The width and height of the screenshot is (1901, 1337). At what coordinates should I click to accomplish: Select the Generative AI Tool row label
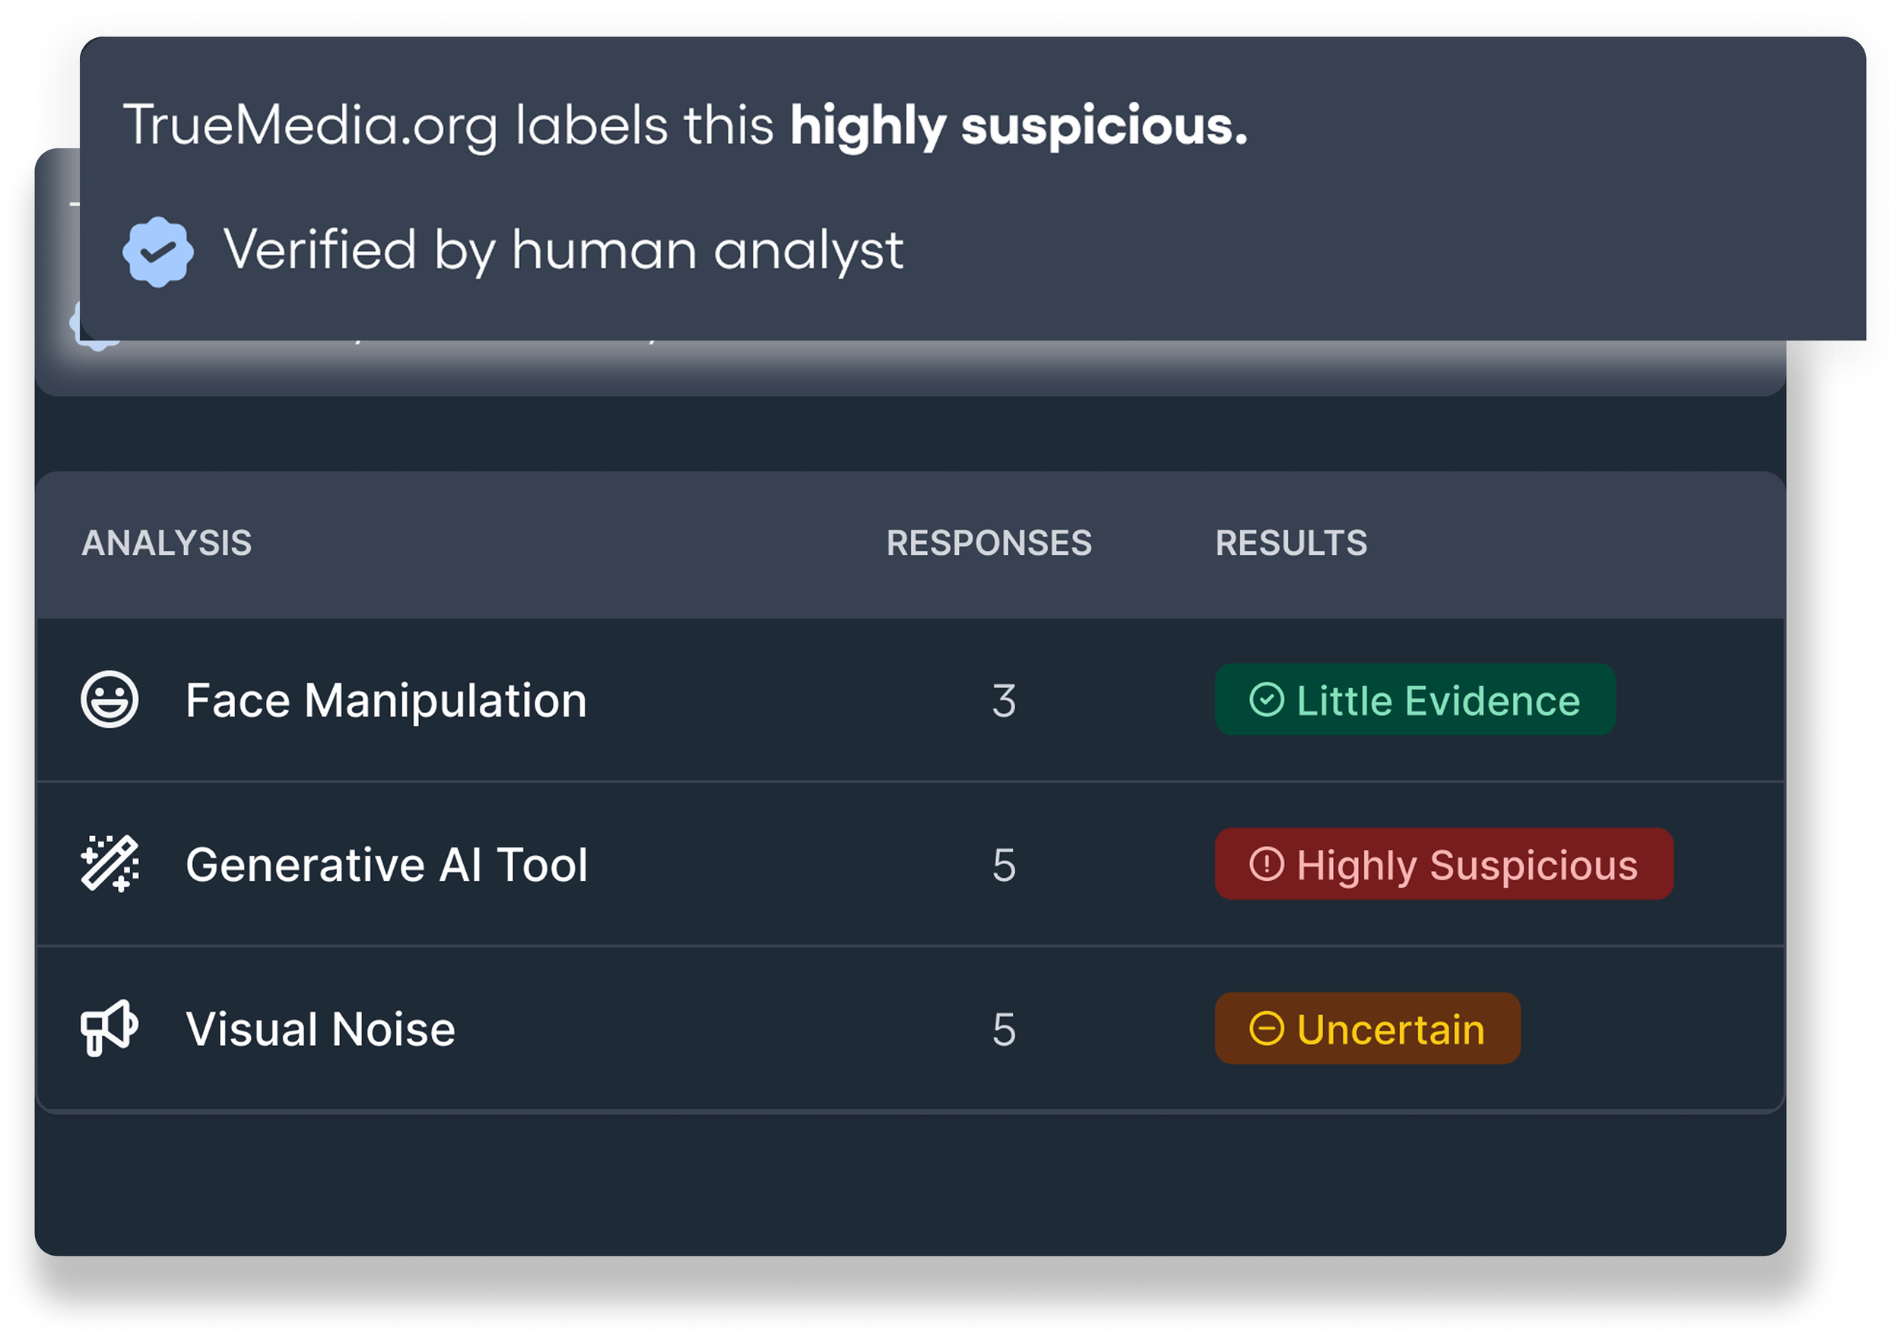(386, 864)
